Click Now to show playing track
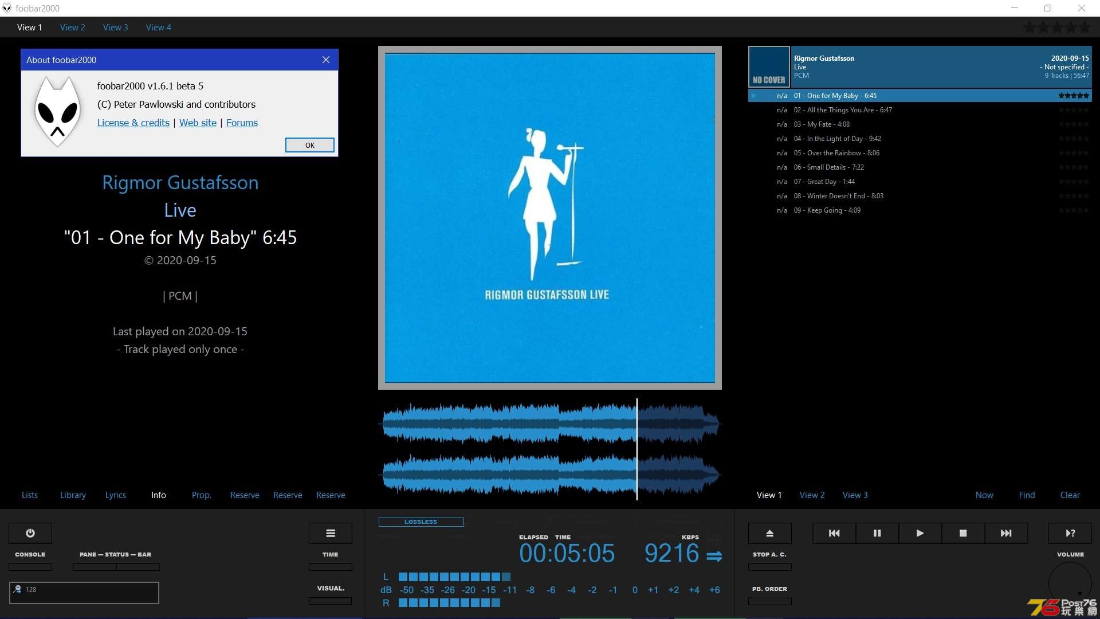Screen dimensions: 1100x619 coord(985,495)
